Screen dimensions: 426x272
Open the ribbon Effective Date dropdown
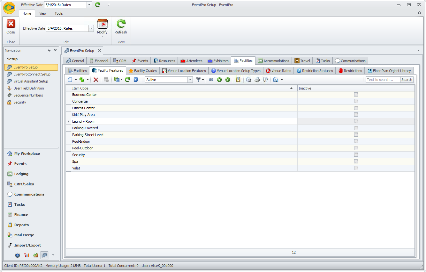click(91, 28)
